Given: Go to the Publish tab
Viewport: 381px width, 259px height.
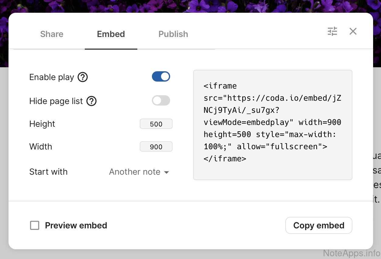Looking at the screenshot, I should coord(173,34).
